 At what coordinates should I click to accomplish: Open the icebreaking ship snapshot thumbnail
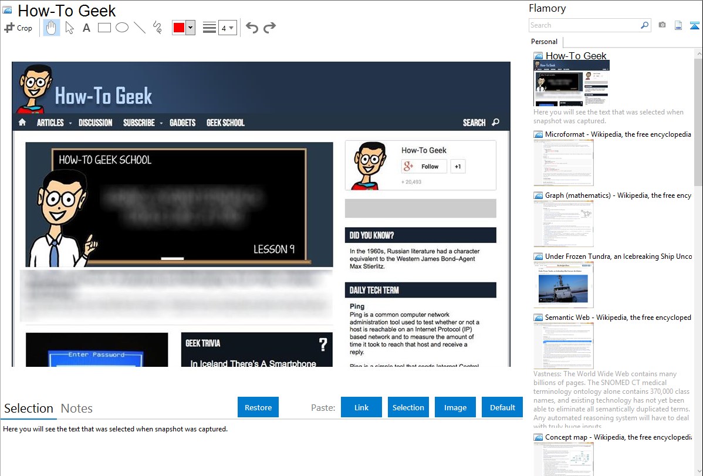563,285
